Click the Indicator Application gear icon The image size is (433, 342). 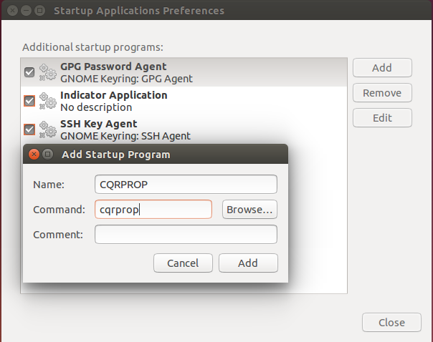(47, 101)
